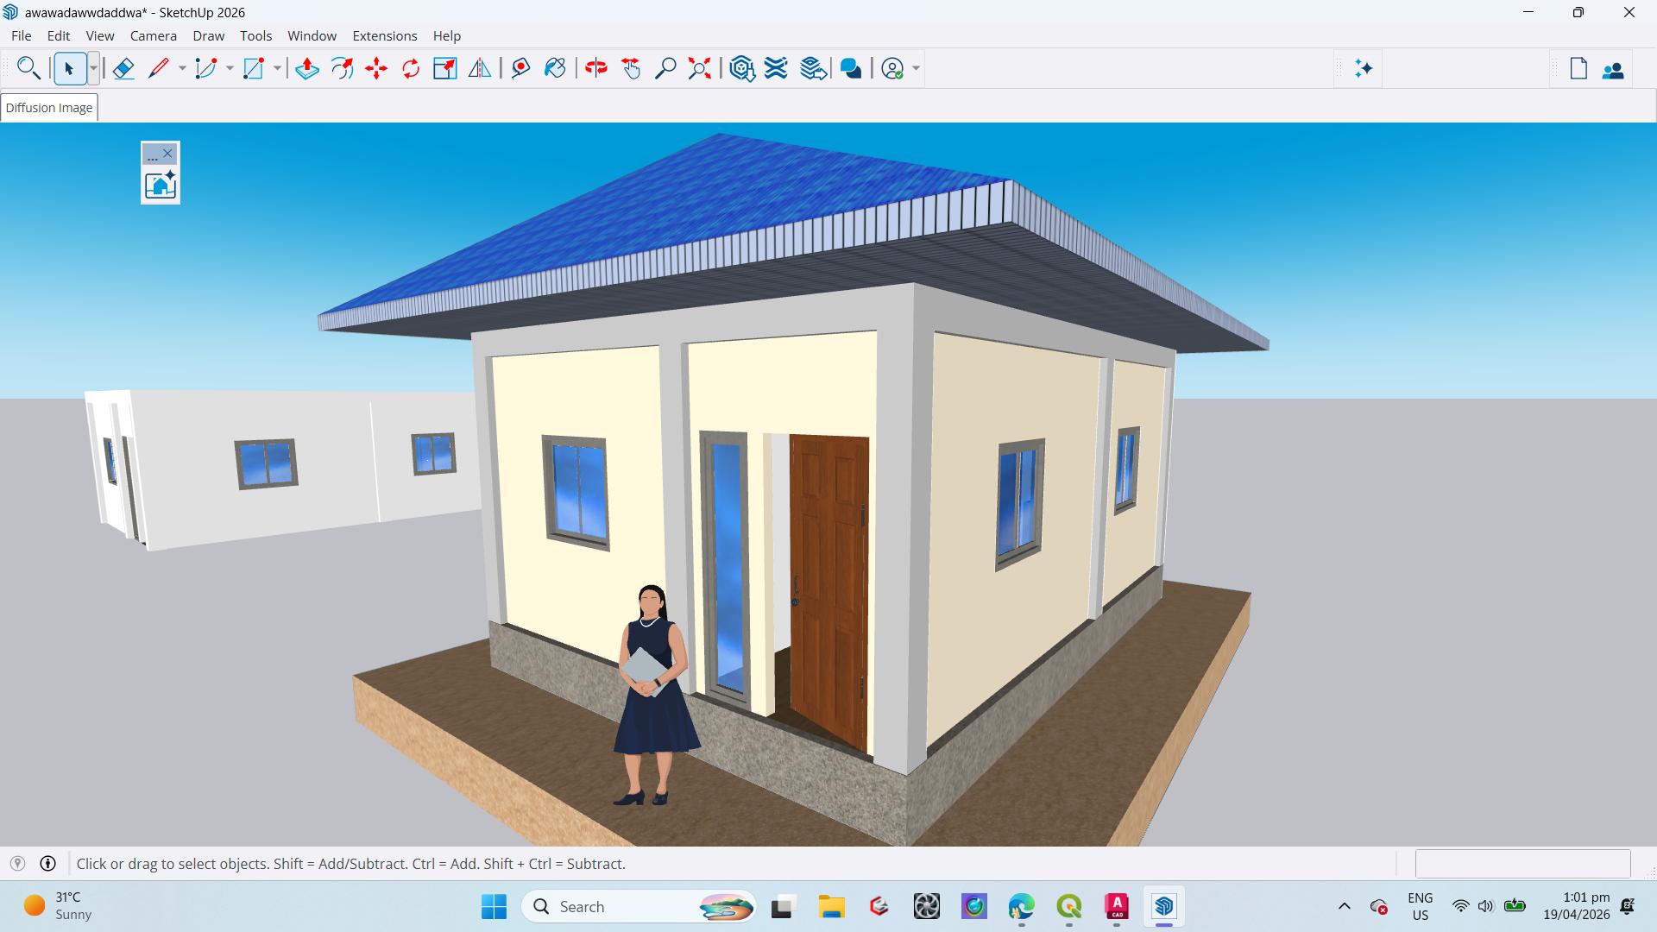The width and height of the screenshot is (1657, 932).
Task: Activate the Orbit tool
Action: point(596,68)
